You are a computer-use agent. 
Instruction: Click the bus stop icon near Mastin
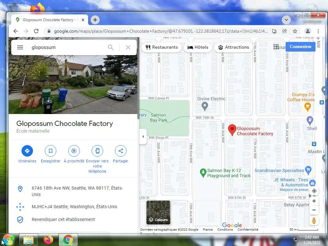pos(314,144)
